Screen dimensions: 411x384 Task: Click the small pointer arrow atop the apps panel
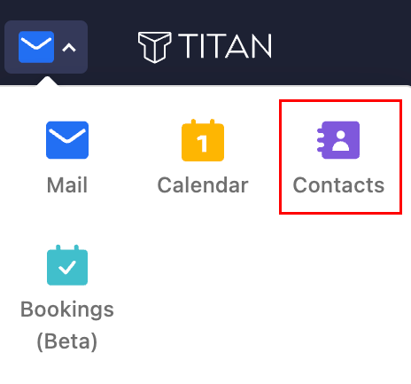point(47,82)
